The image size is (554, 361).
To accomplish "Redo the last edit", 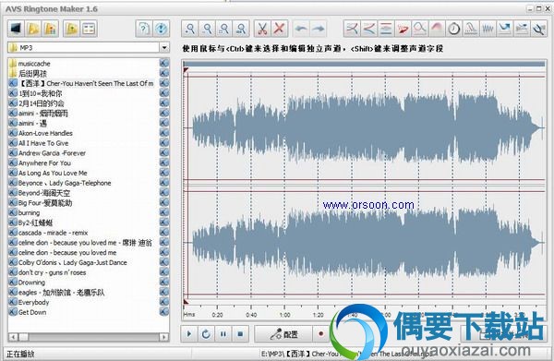I will click(x=319, y=29).
